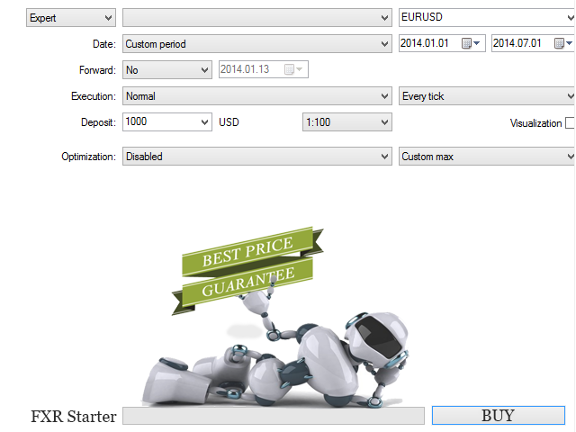Viewport: 576px width, 432px height.
Task: Open calendar icon of 2014.01.13 forward date
Action: pos(293,69)
